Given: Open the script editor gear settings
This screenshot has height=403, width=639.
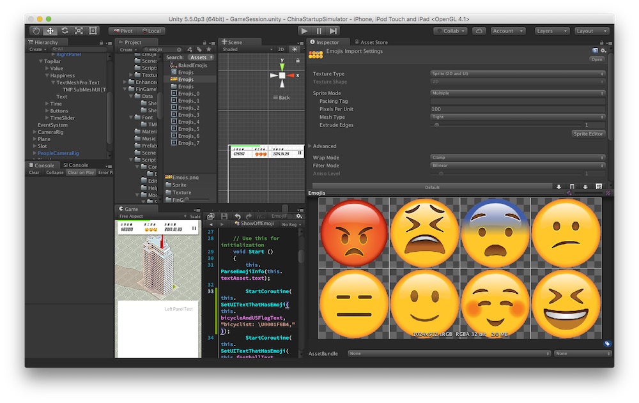Looking at the screenshot, I should (x=299, y=216).
